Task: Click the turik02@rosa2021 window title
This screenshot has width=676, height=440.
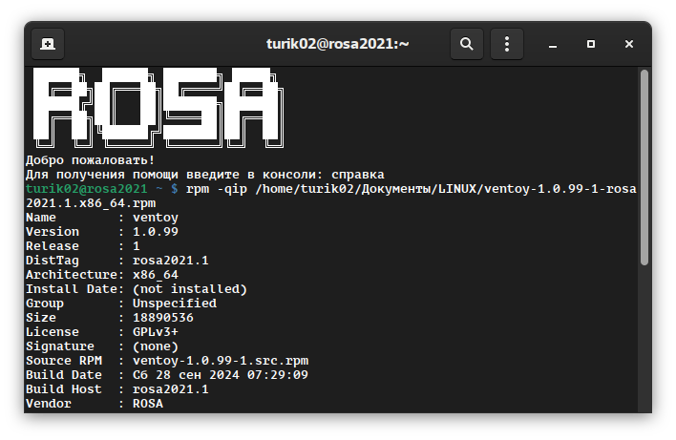Action: click(337, 44)
